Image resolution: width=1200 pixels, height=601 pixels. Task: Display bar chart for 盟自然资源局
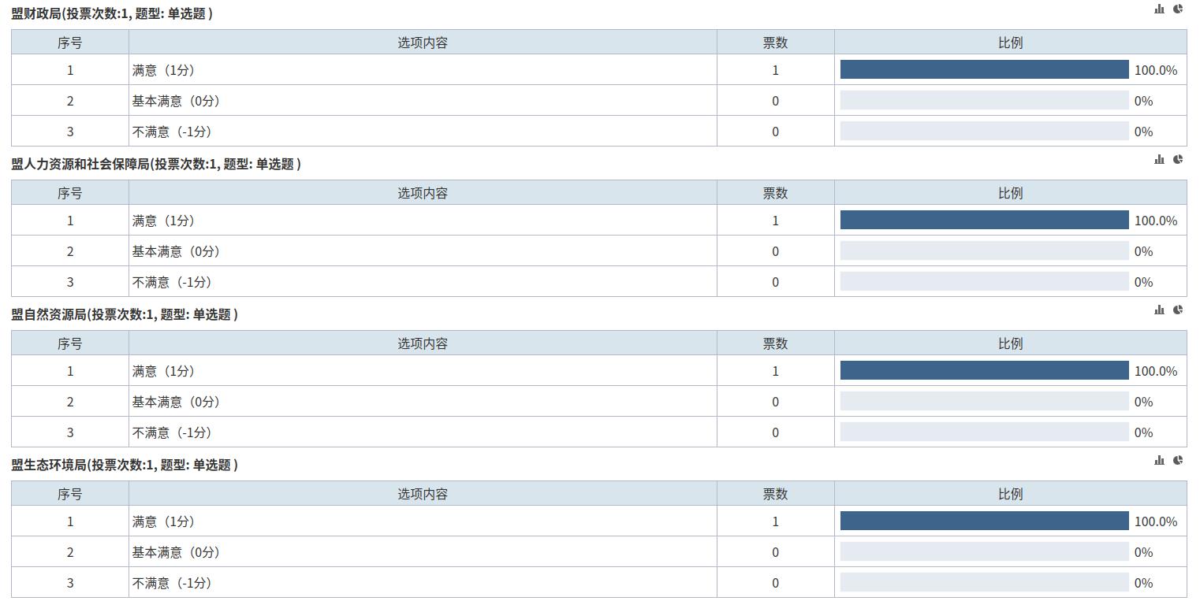pos(1159,310)
